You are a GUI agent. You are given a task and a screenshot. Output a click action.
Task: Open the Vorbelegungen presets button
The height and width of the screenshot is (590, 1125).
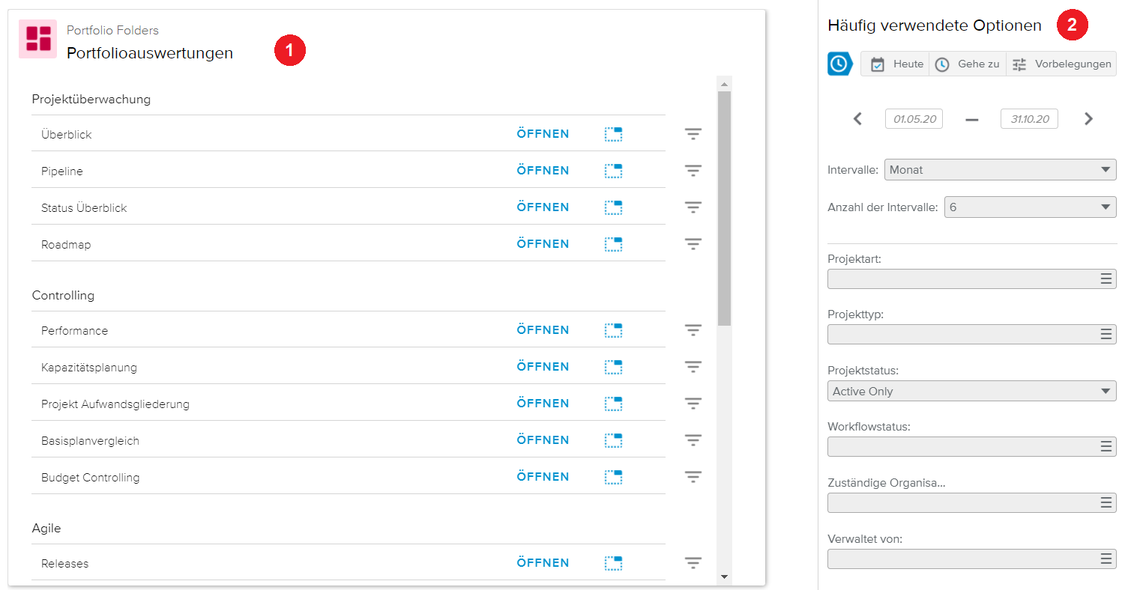(x=1061, y=64)
